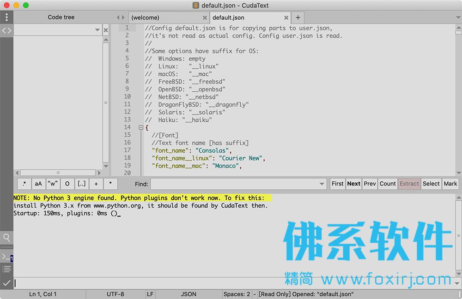Open the code tree filter dropdown

[97, 30]
